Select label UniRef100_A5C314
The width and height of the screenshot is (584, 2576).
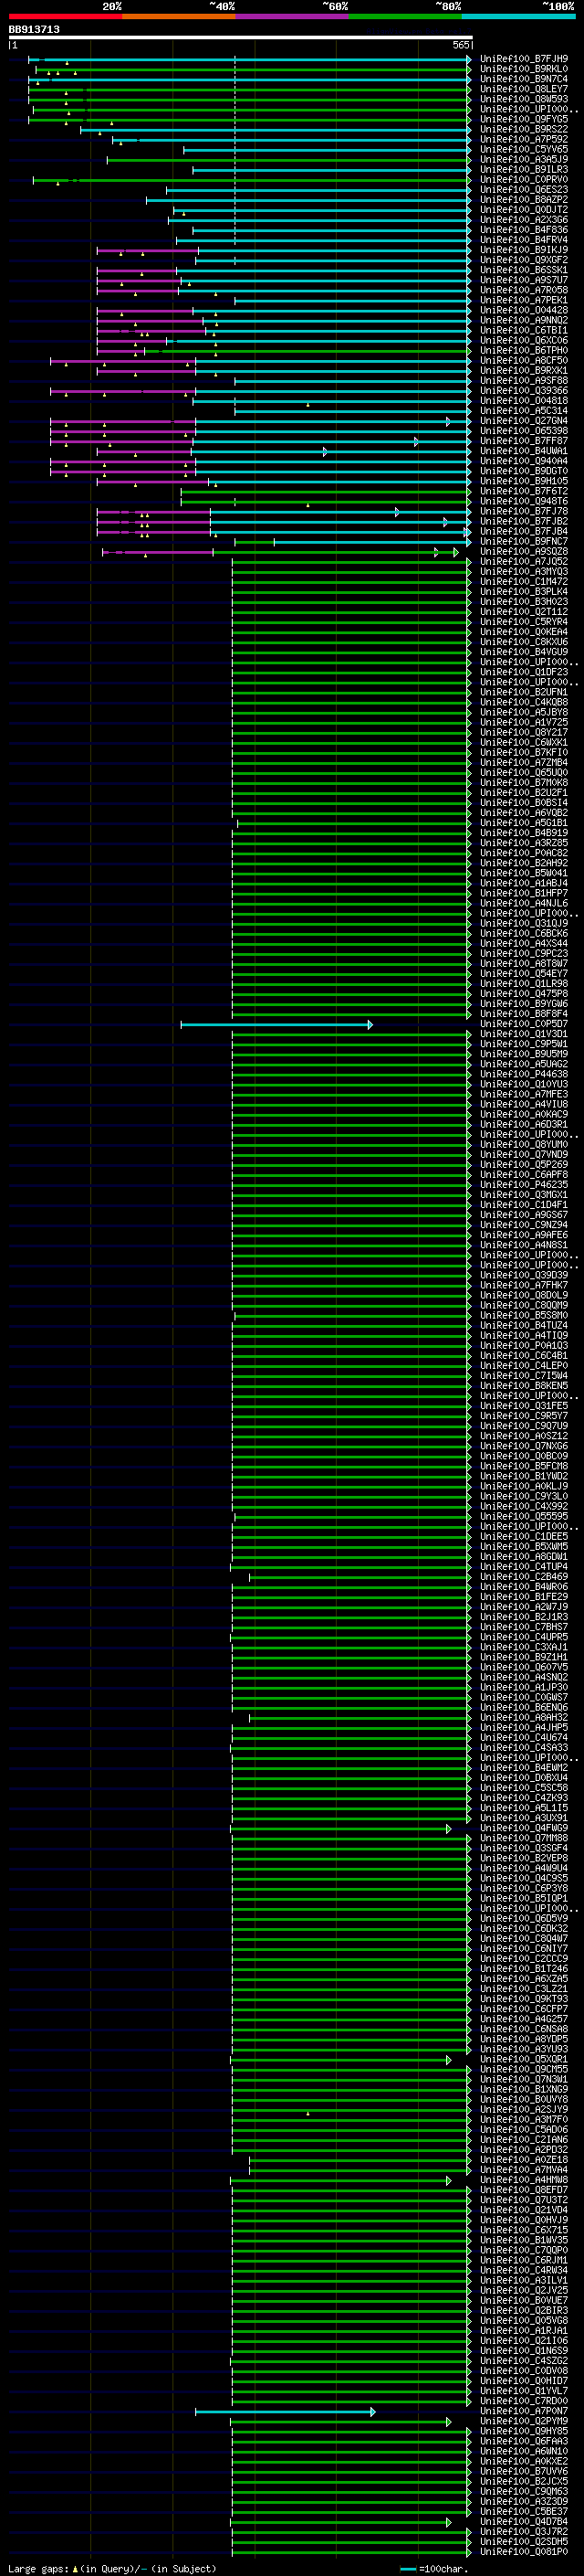tap(524, 411)
